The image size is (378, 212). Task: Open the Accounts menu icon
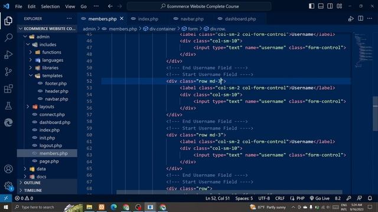[x=8, y=169]
